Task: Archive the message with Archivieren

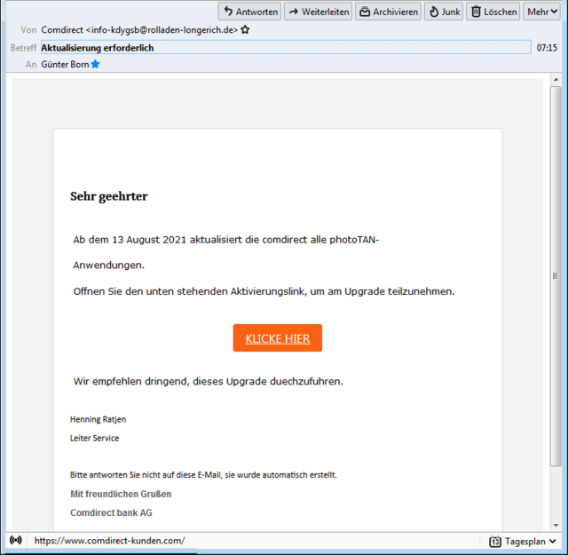Action: coord(388,12)
